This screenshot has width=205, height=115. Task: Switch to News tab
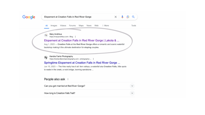[89, 26]
